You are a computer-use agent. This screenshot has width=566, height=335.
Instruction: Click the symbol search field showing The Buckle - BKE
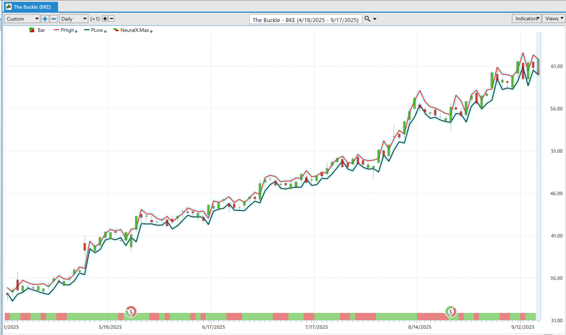pos(305,20)
